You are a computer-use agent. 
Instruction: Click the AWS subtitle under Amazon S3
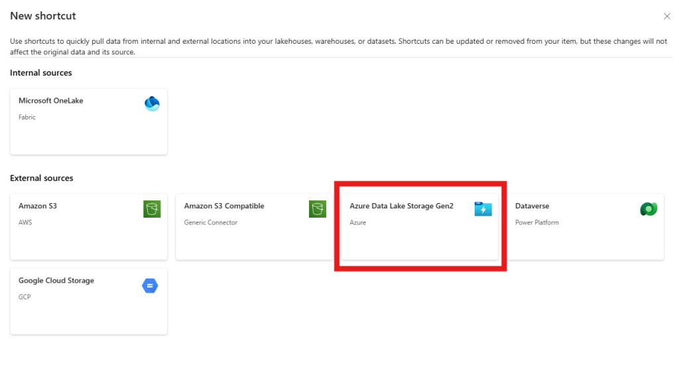25,222
